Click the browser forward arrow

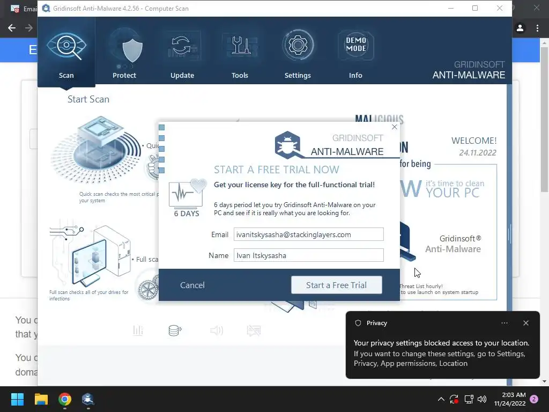(x=29, y=28)
